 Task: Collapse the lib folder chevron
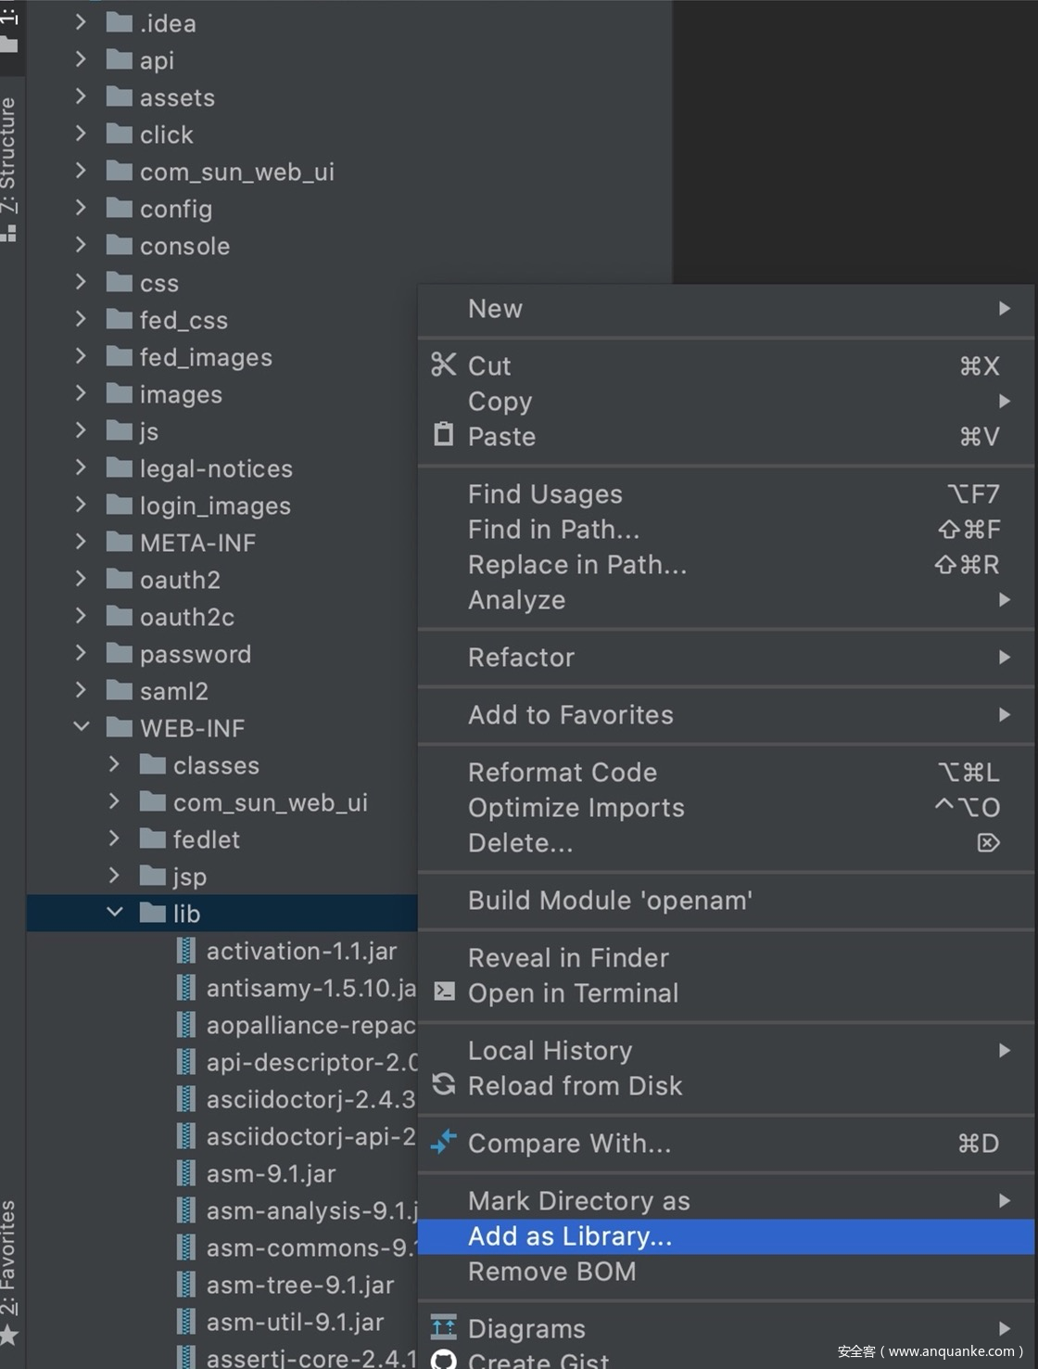pos(115,913)
